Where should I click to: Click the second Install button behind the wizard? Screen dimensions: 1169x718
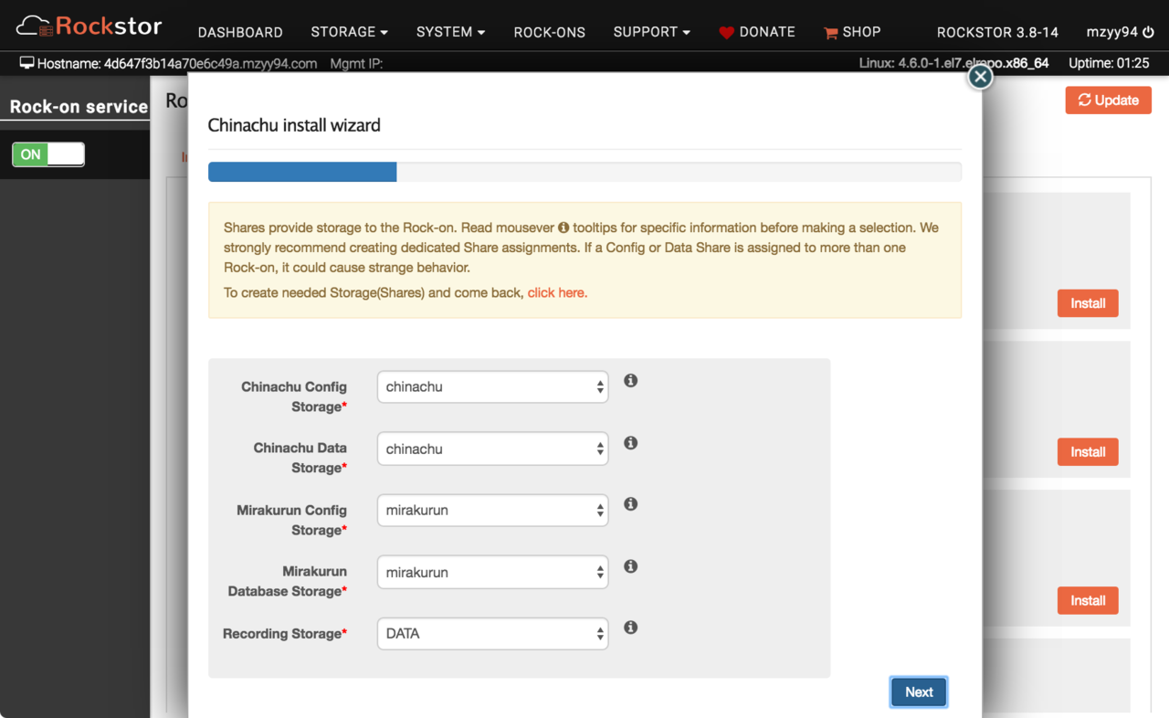(1088, 452)
